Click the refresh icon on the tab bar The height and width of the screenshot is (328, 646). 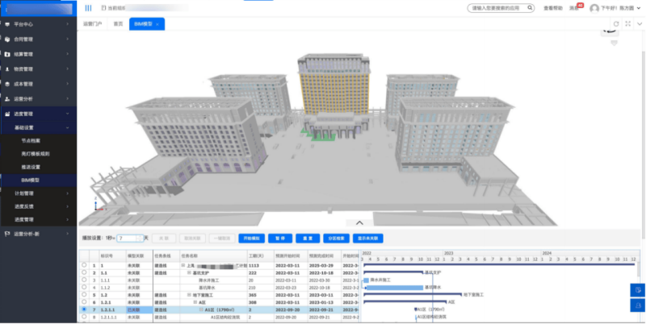(616, 24)
